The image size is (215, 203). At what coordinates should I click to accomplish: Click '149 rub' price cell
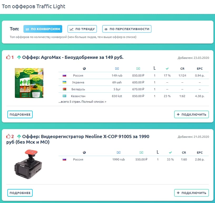pos(117,75)
